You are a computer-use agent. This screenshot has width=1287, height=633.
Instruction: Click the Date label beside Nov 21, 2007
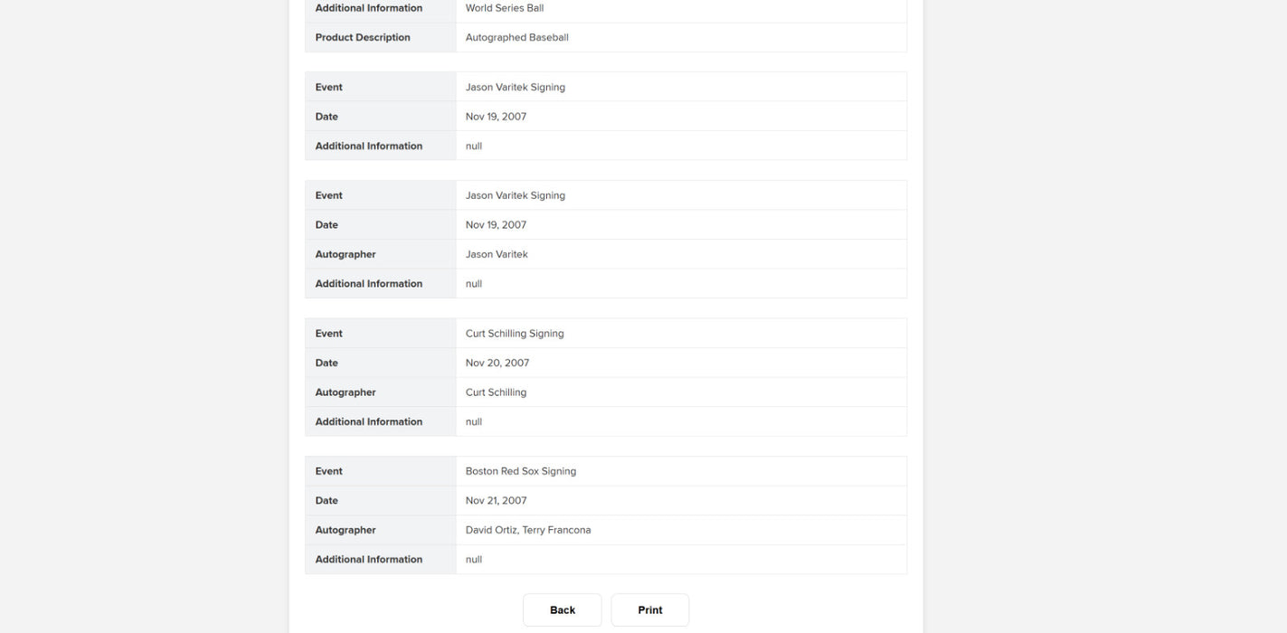click(x=326, y=501)
